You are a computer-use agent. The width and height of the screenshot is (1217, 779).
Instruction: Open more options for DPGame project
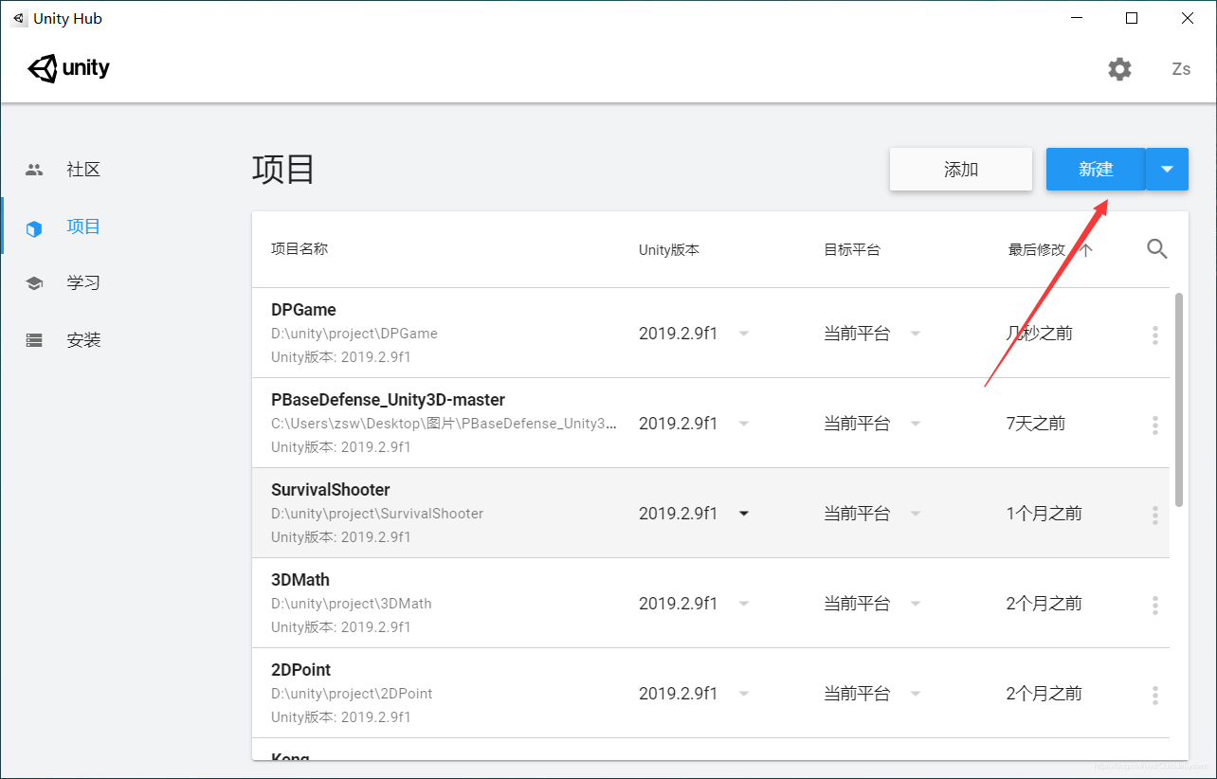click(1154, 335)
